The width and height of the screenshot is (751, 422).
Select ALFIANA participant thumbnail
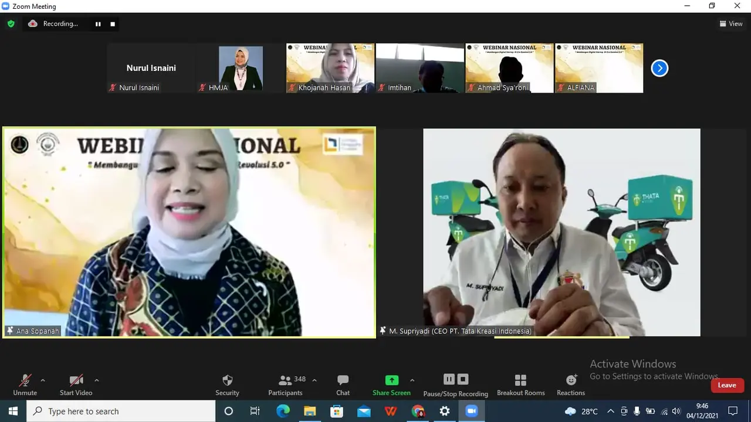tap(599, 68)
